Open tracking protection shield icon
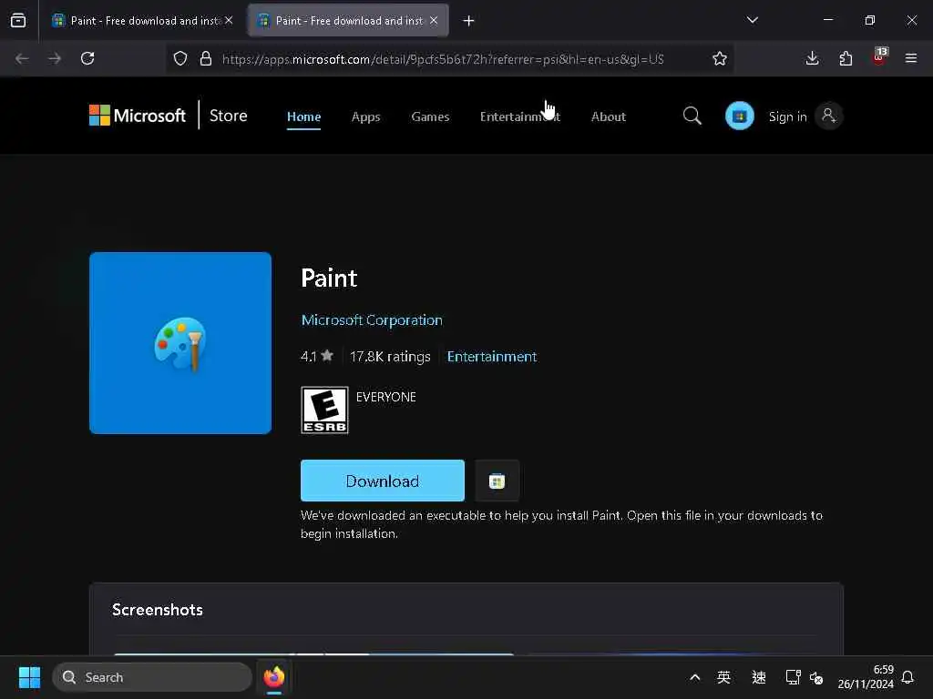 click(x=180, y=58)
